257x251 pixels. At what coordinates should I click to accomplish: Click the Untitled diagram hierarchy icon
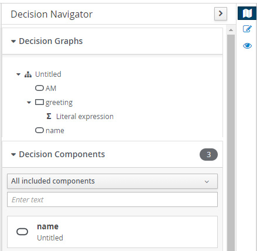28,74
